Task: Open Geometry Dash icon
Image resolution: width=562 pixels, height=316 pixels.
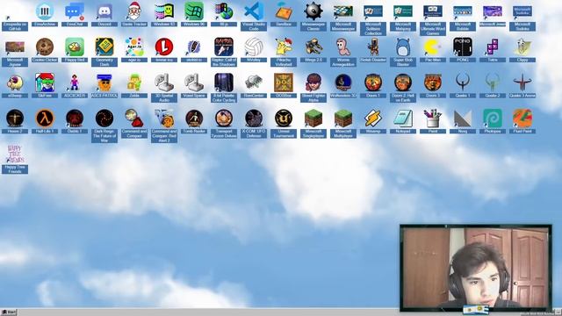Action: tap(104, 47)
